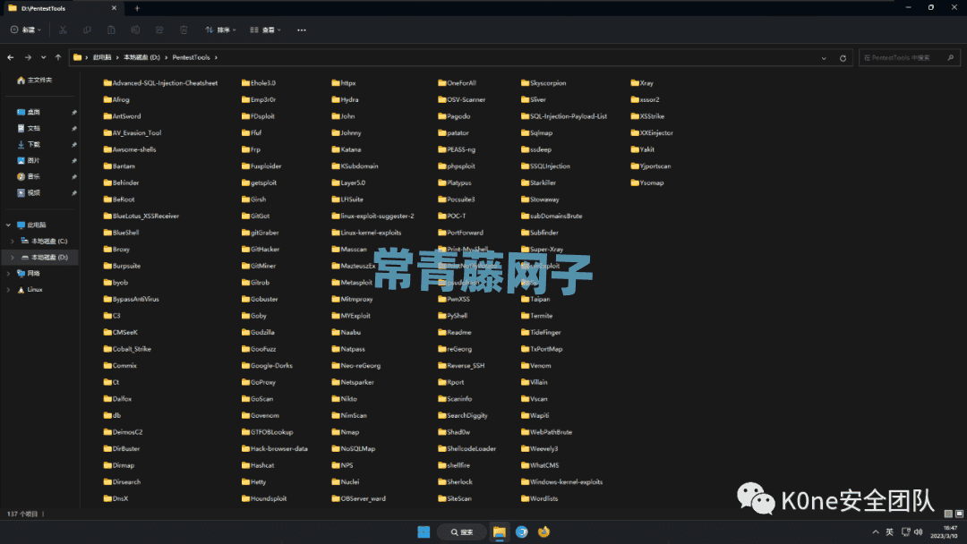Open the Sort (排序) dropdown menu
This screenshot has height=544, width=967.
(x=220, y=30)
